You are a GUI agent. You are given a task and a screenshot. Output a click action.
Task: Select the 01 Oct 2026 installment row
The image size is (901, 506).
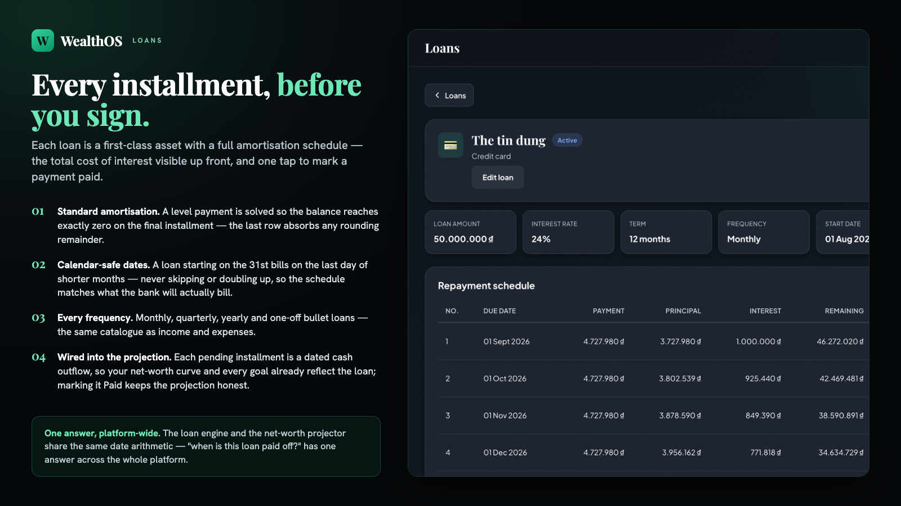pos(653,378)
